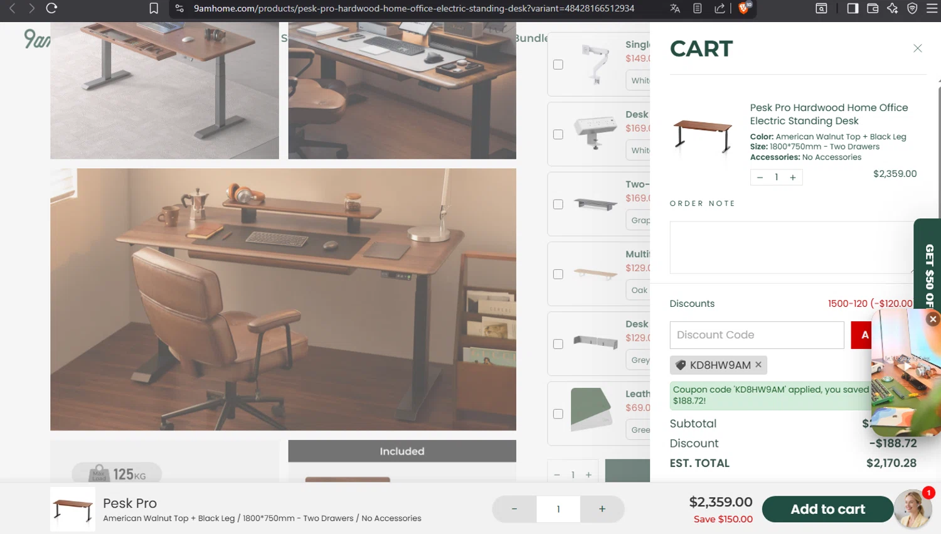Viewport: 941px width, 534px height.
Task: Click the EST. TOTAL $2,170.28 amount
Action: point(891,463)
